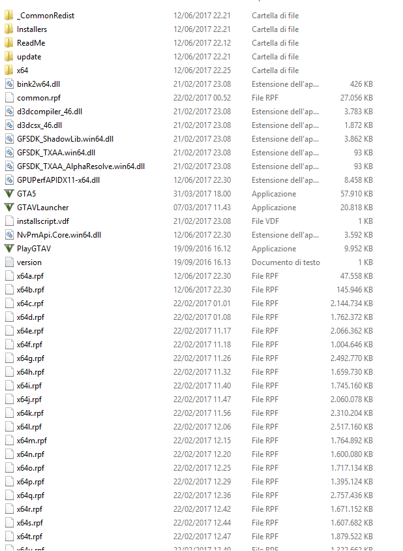Select the PlayGTAV application icon
Screen dimensions: 403x551
point(9,249)
